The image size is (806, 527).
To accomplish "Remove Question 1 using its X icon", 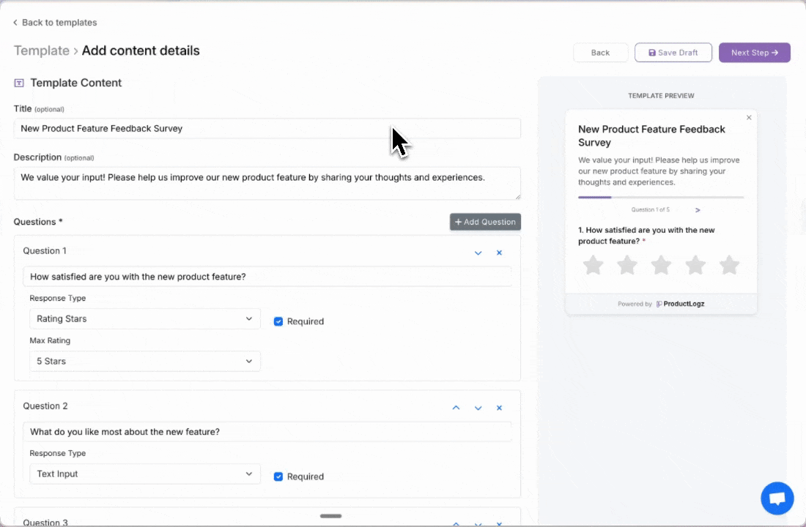I will pos(499,252).
